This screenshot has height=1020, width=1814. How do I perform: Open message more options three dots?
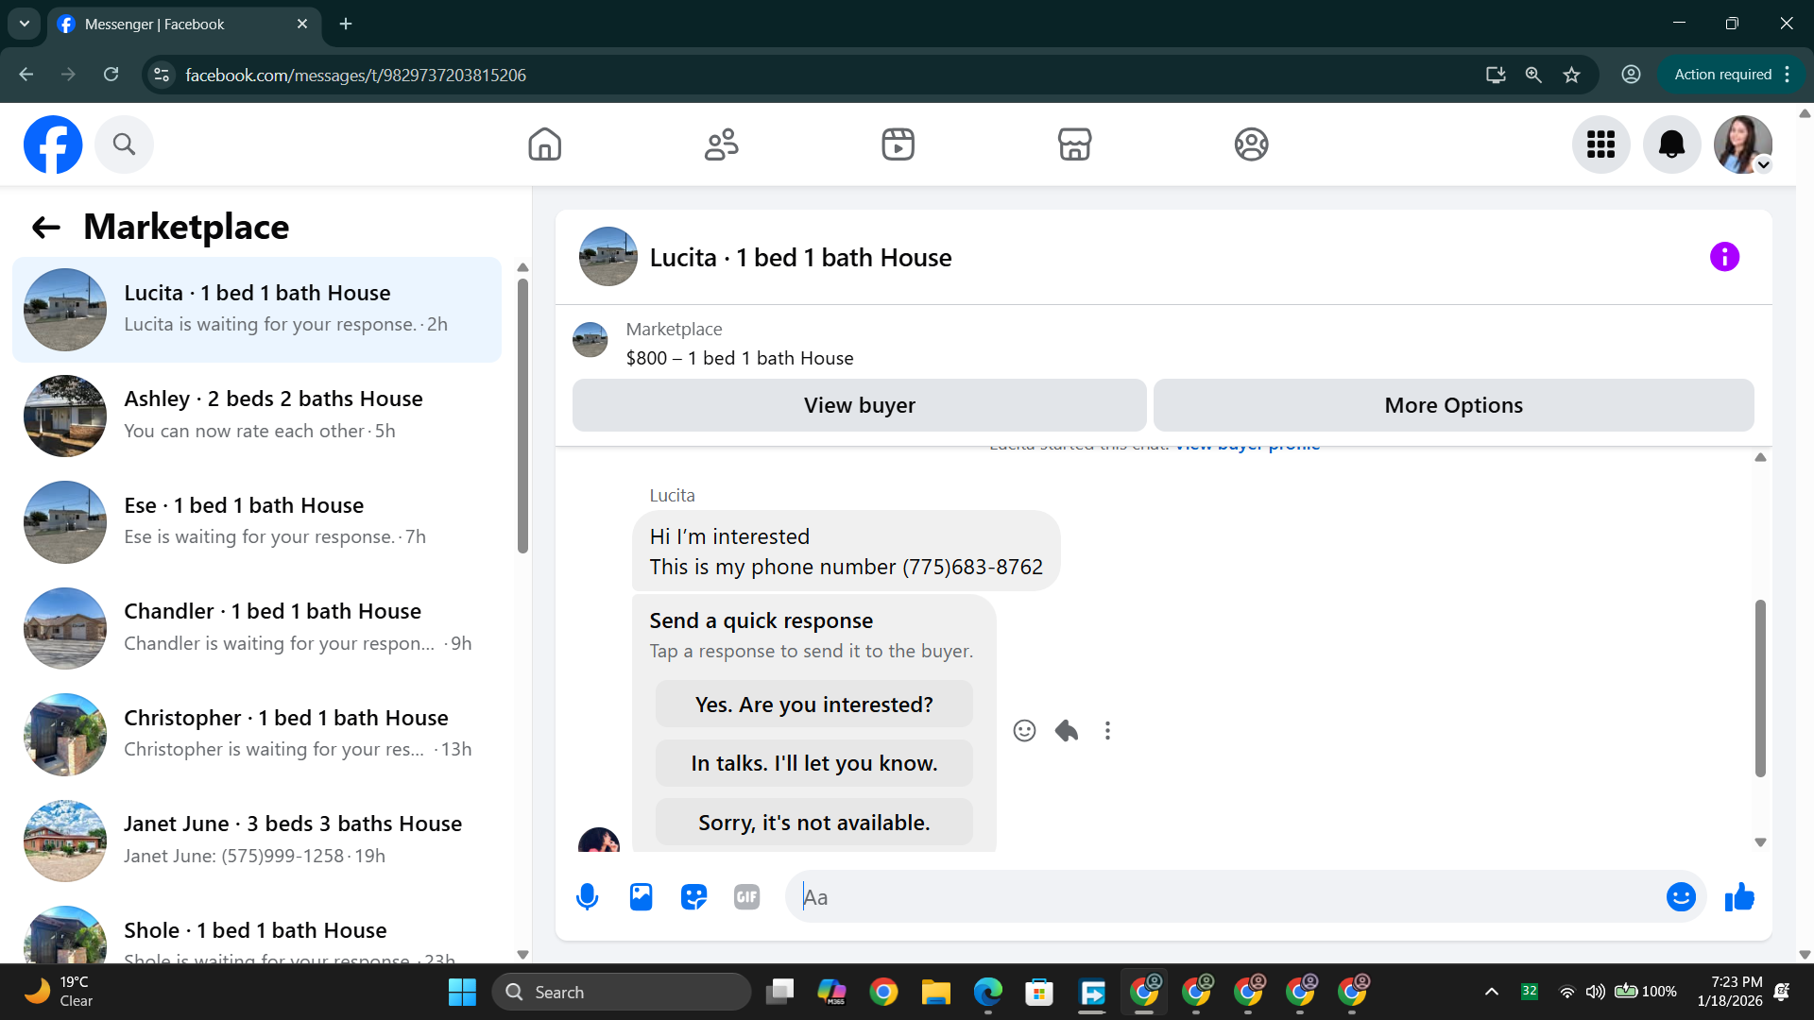pos(1107,731)
